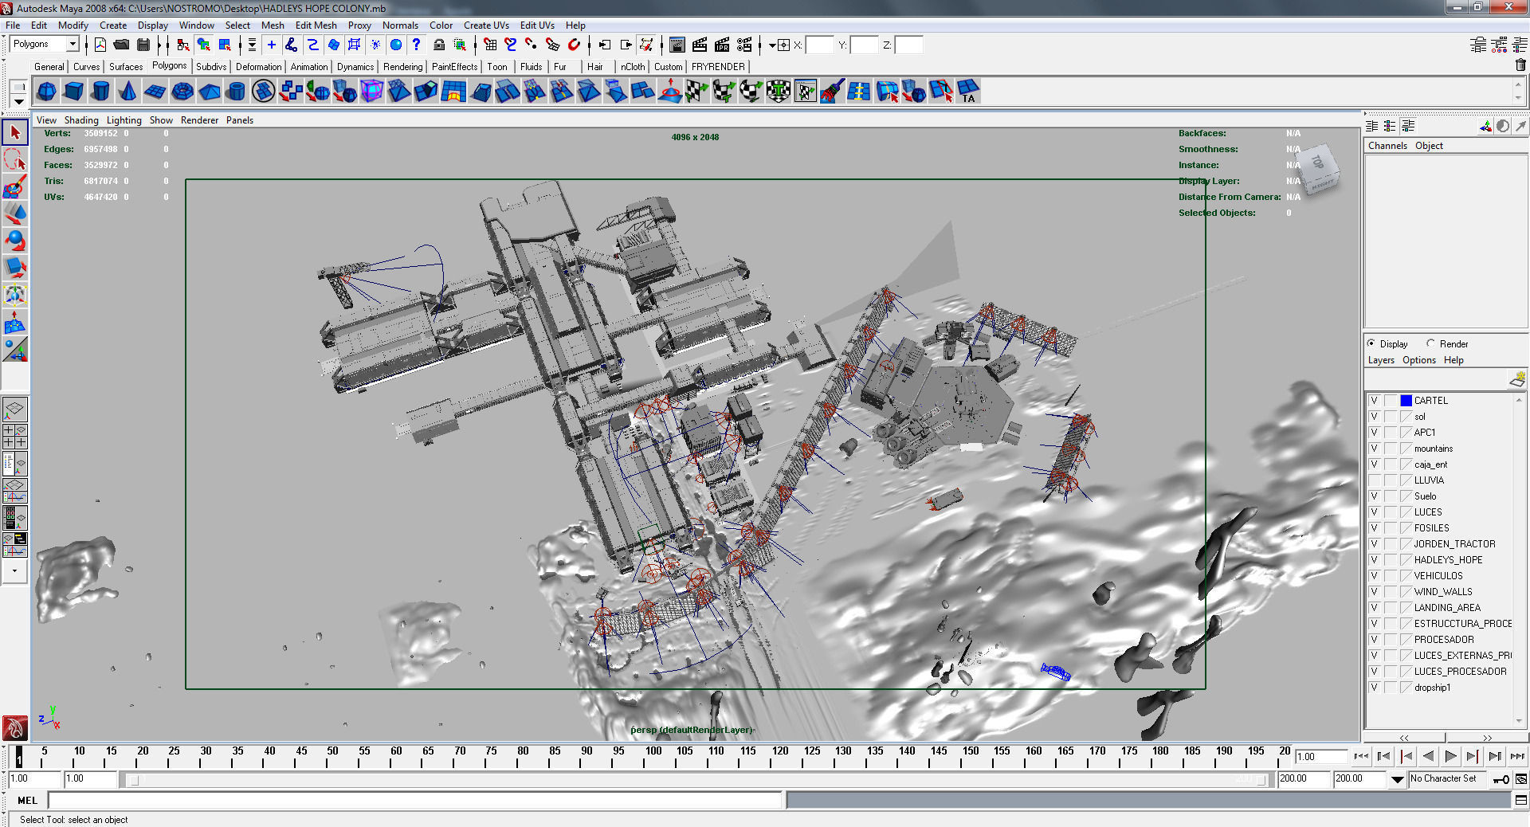Activate the Move tool
The width and height of the screenshot is (1530, 827).
15,214
